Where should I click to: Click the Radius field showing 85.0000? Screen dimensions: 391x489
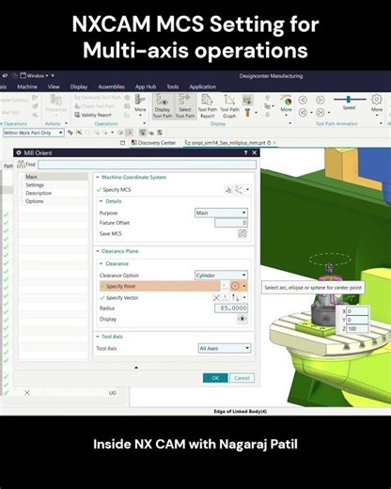231,308
